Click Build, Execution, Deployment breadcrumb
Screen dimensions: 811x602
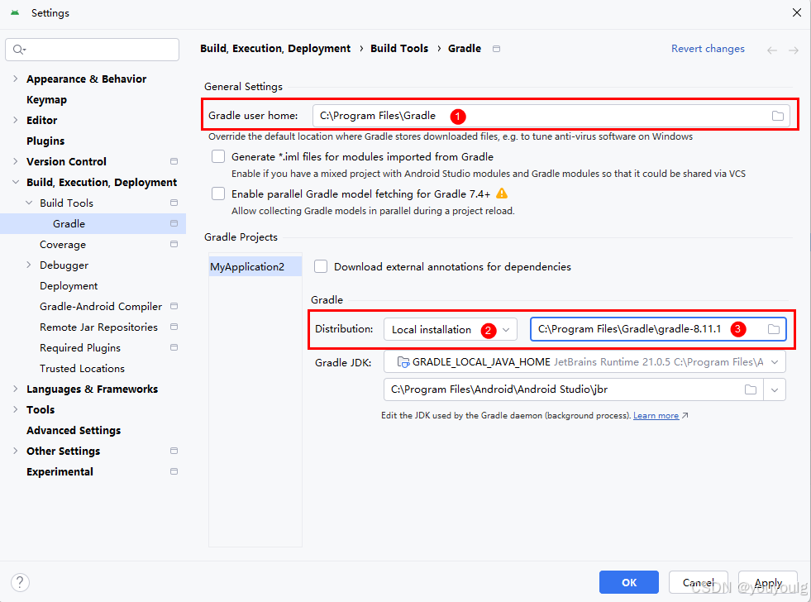(275, 49)
